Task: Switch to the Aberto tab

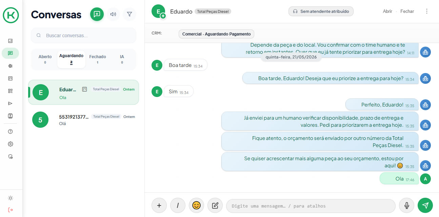Action: (x=45, y=59)
